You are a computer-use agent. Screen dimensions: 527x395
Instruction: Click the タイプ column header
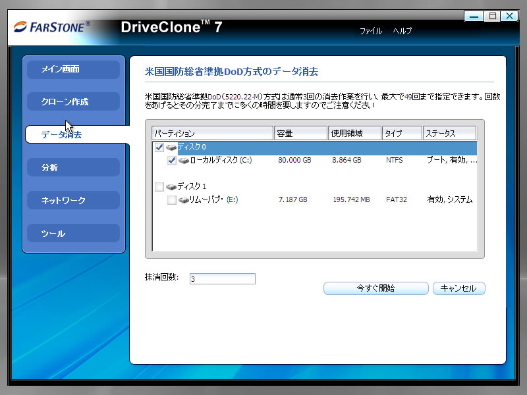click(402, 134)
